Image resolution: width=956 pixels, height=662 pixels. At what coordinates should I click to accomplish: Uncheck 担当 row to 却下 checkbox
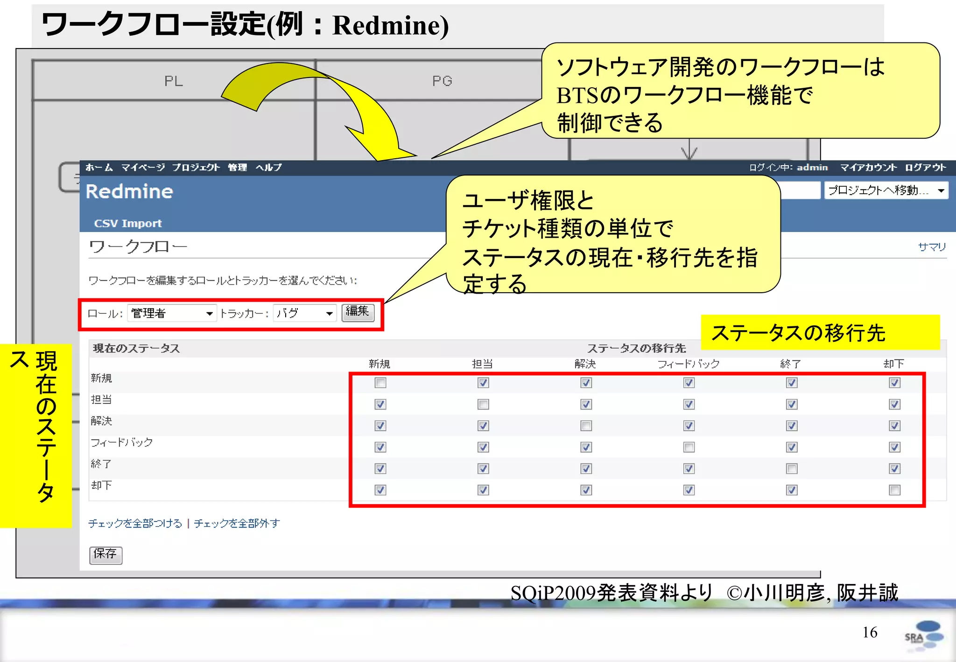coord(894,404)
